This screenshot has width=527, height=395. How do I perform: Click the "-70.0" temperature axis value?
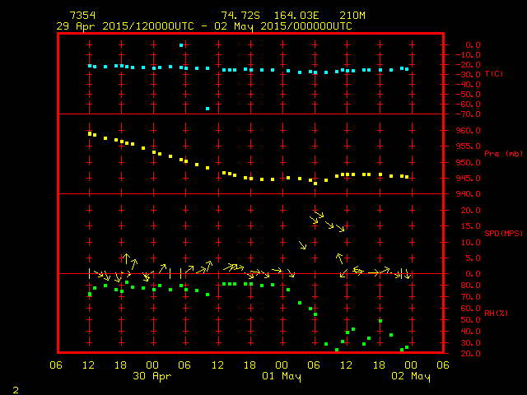468,114
